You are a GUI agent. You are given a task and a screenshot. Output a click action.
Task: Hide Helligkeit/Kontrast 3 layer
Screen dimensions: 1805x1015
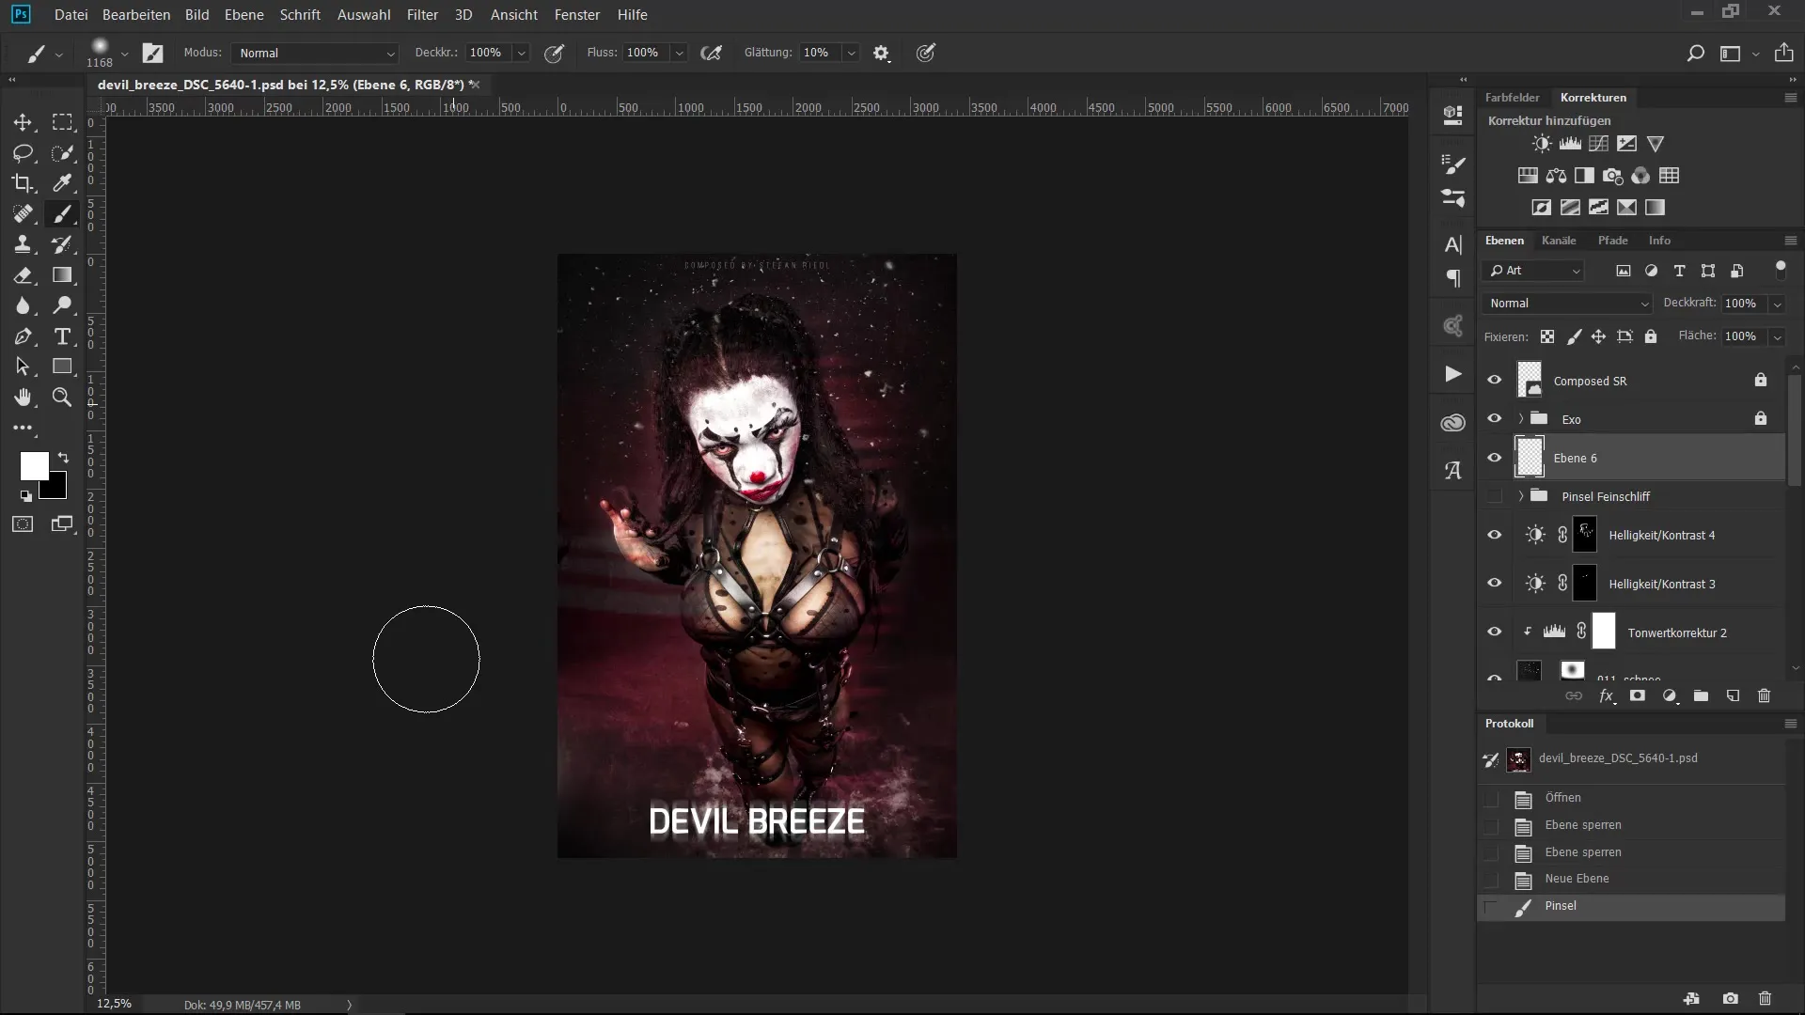pos(1494,584)
